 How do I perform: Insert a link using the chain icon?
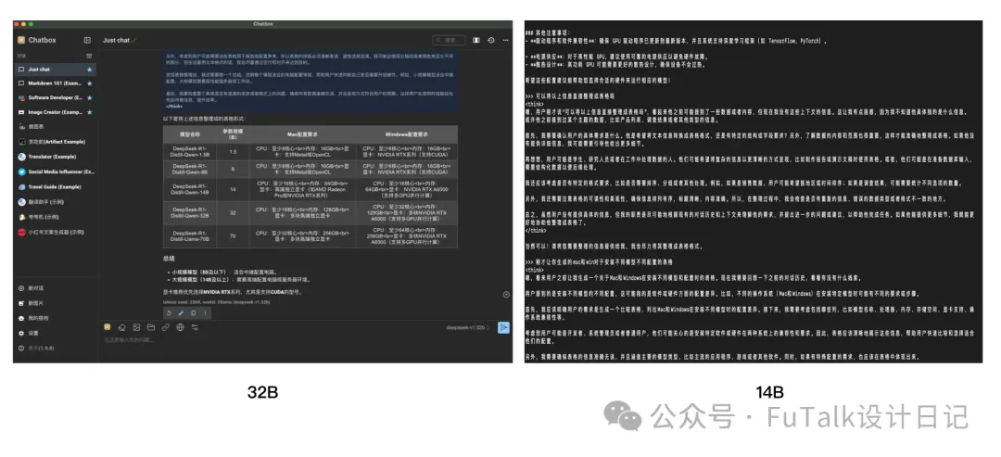[165, 327]
